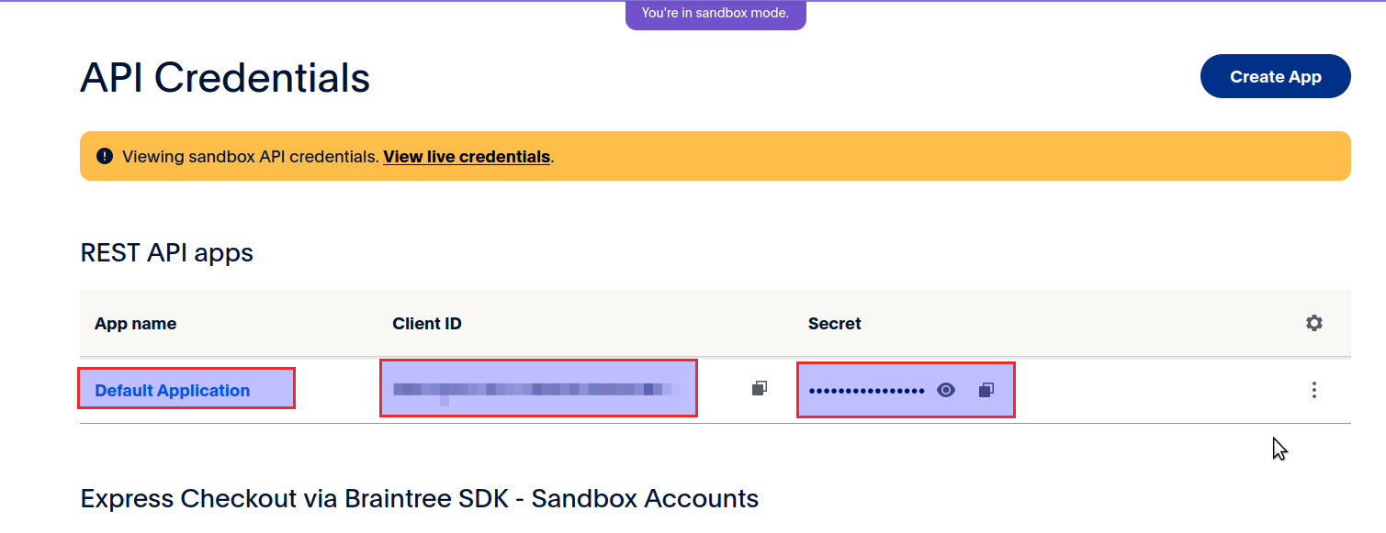Reveal the Secret with eye icon
Image resolution: width=1386 pixels, height=533 pixels.
click(946, 390)
